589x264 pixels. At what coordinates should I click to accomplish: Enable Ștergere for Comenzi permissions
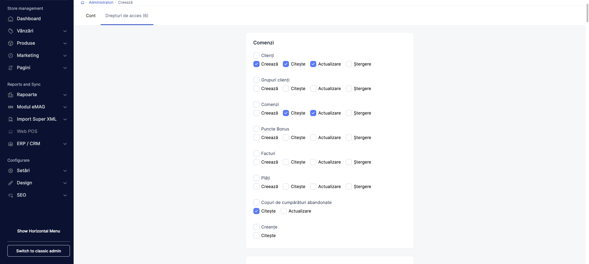click(x=349, y=113)
